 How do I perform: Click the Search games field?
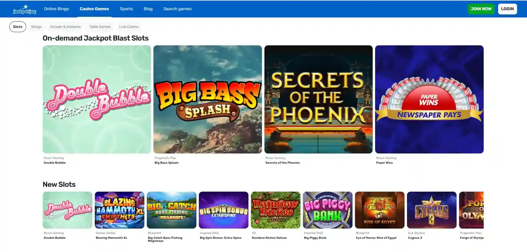(177, 9)
